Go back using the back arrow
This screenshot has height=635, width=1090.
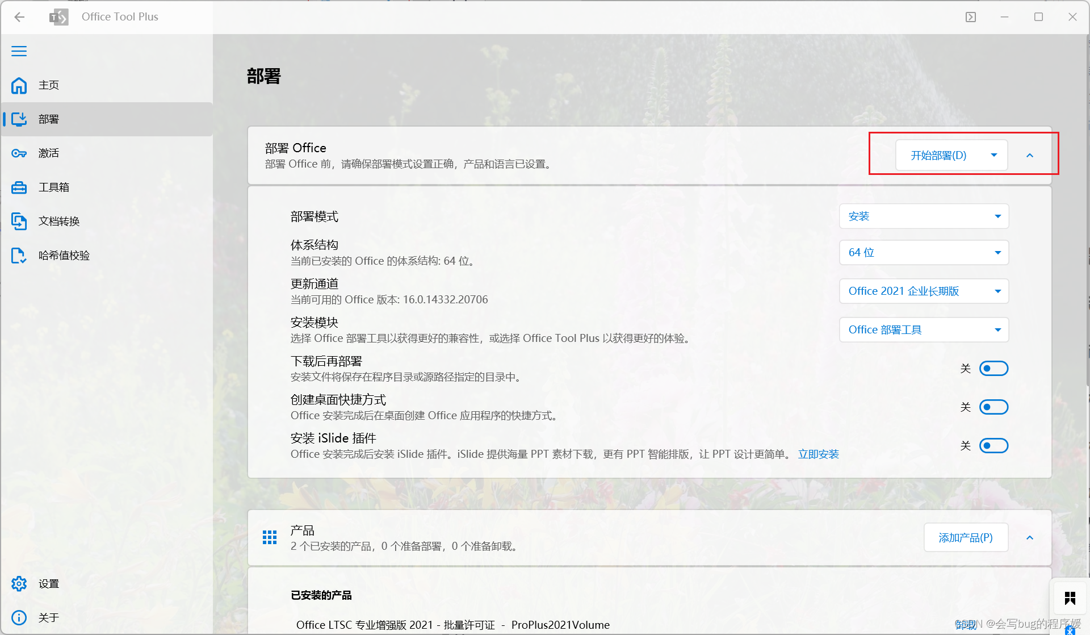[19, 16]
